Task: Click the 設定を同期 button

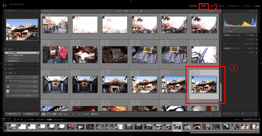Action: click(249, 114)
